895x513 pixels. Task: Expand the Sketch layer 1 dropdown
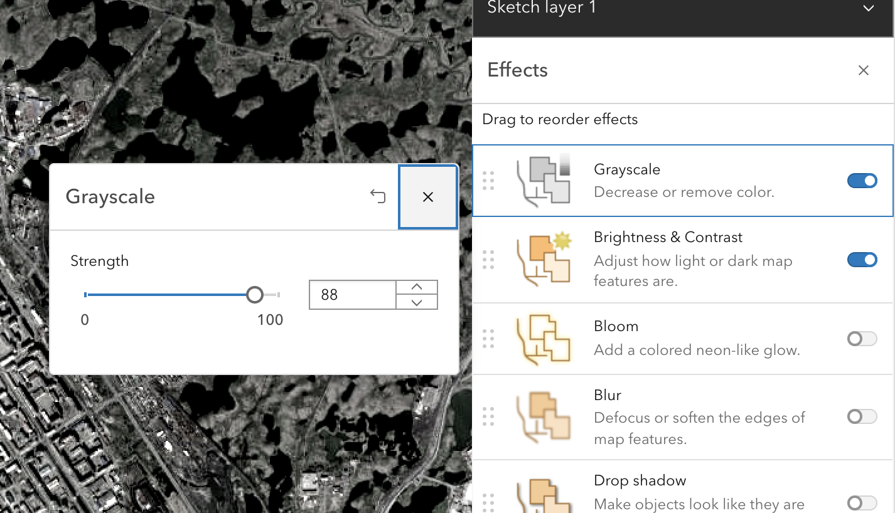(869, 8)
